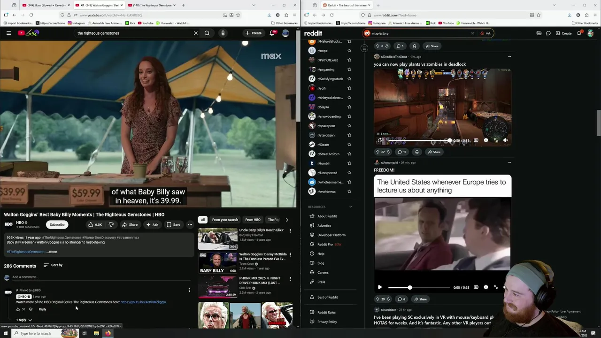This screenshot has width=601, height=338.
Task: Open options for Deadlock post
Action: pos(509,57)
